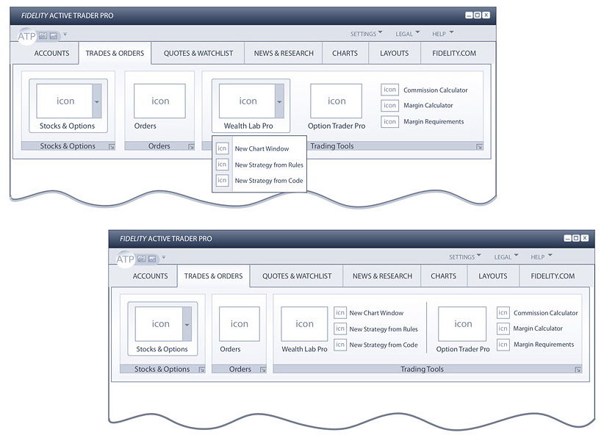The image size is (604, 438).
Task: Go to the CHARTS tab in the upper window
Action: pyautogui.click(x=345, y=53)
